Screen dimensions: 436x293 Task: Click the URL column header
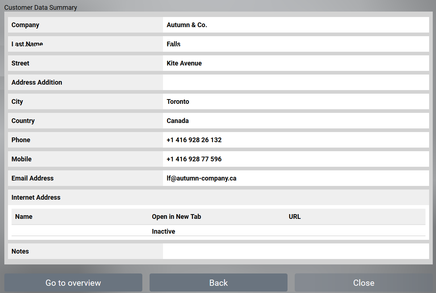295,217
